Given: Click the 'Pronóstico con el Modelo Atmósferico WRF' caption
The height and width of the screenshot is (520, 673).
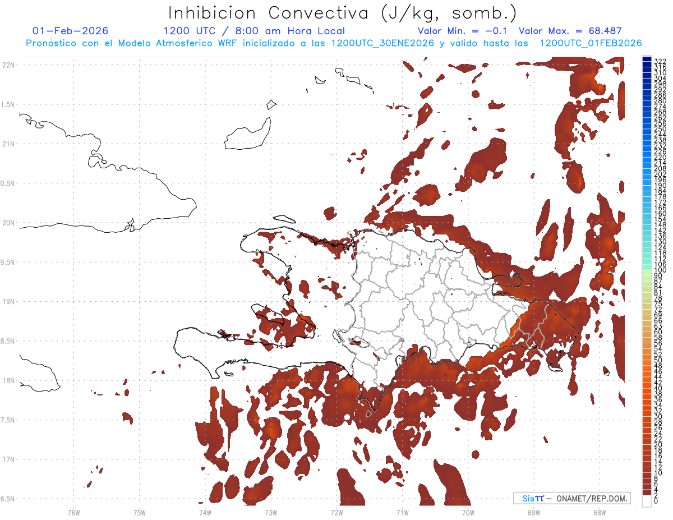Looking at the screenshot, I should click(x=133, y=43).
